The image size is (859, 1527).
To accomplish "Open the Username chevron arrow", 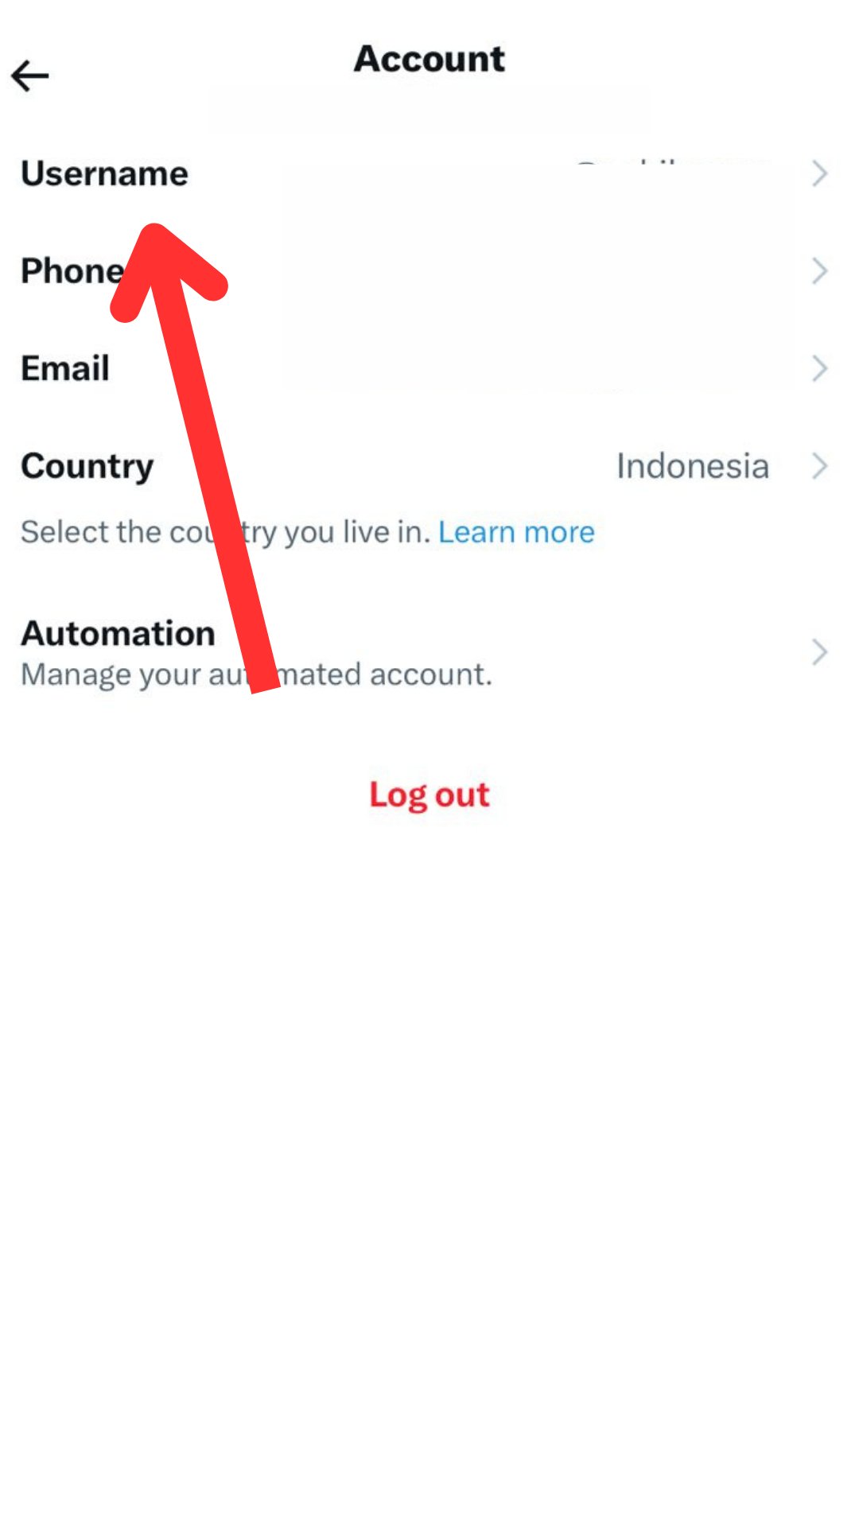I will (820, 173).
